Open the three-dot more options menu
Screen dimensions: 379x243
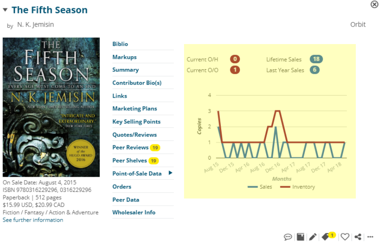[370, 237]
